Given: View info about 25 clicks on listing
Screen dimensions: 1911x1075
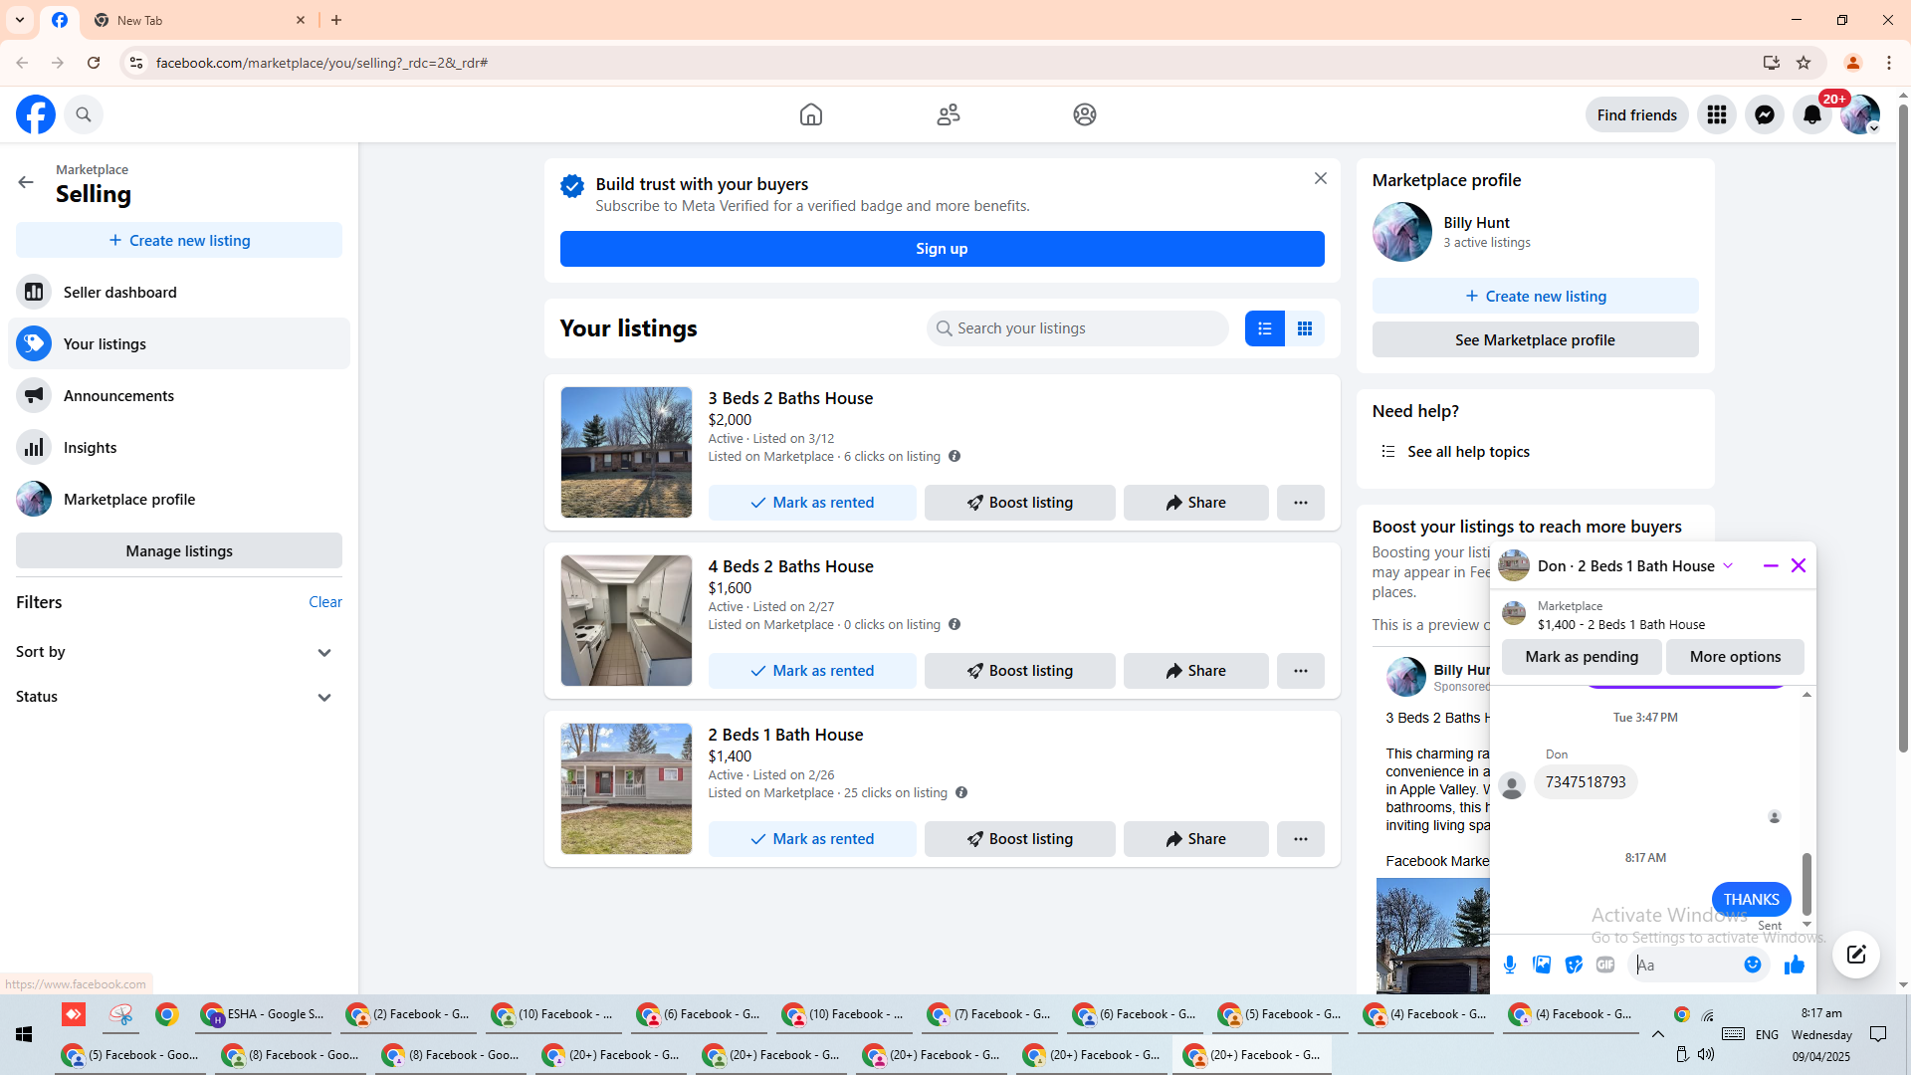Looking at the screenshot, I should [x=961, y=792].
